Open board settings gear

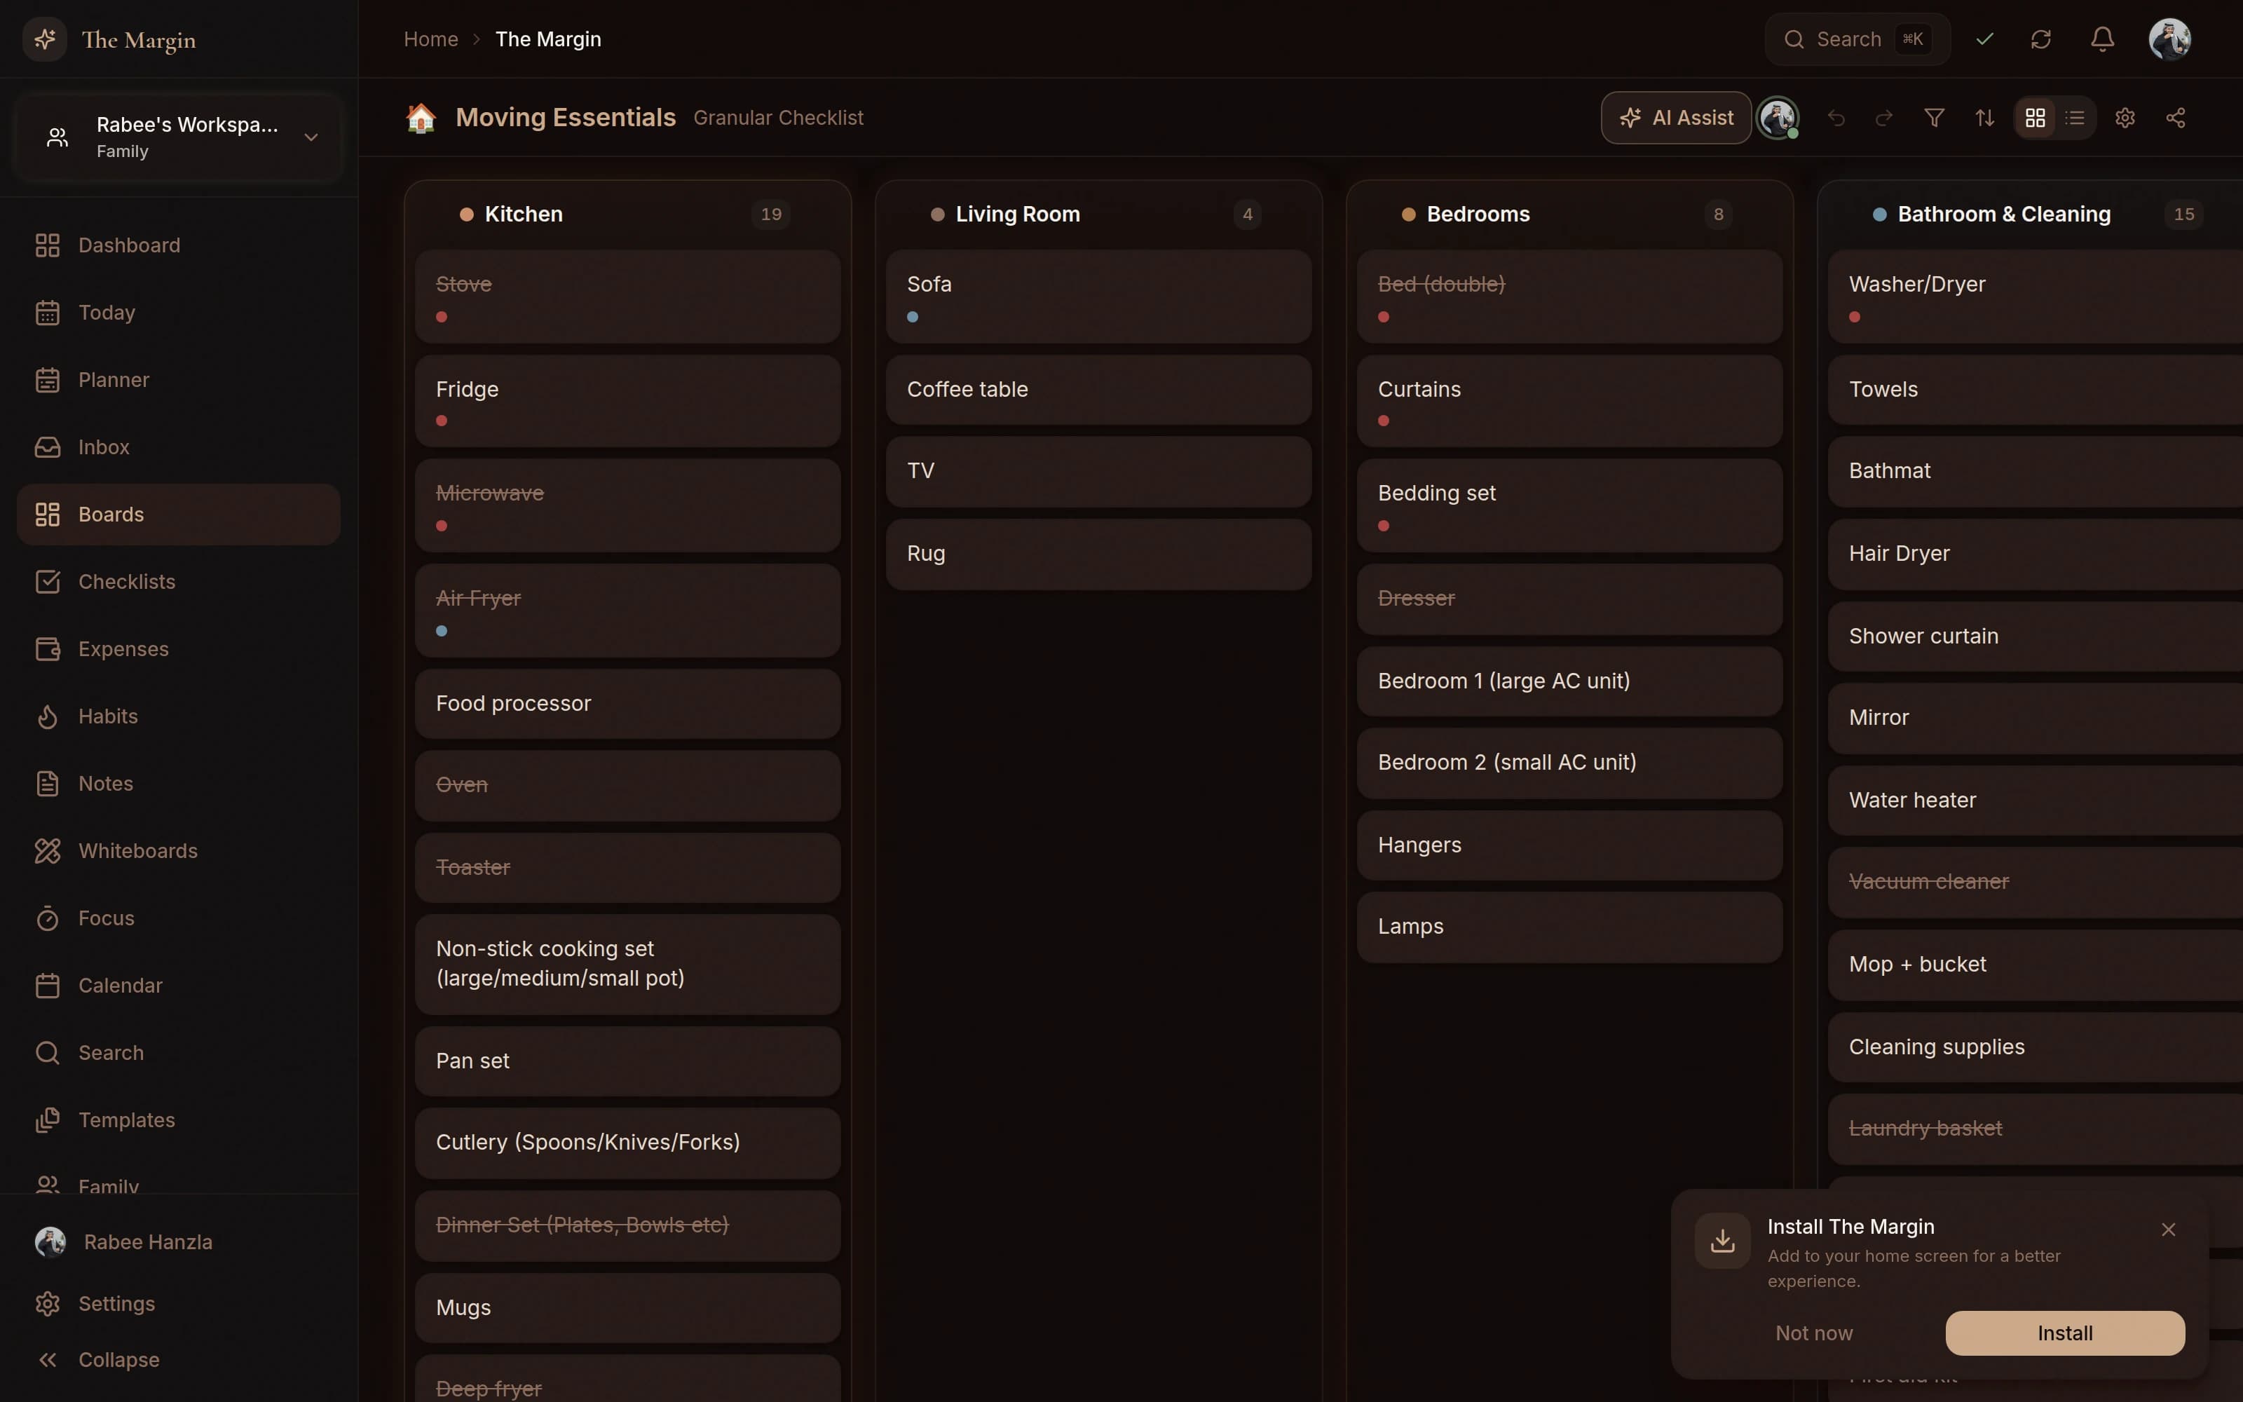(x=2125, y=118)
